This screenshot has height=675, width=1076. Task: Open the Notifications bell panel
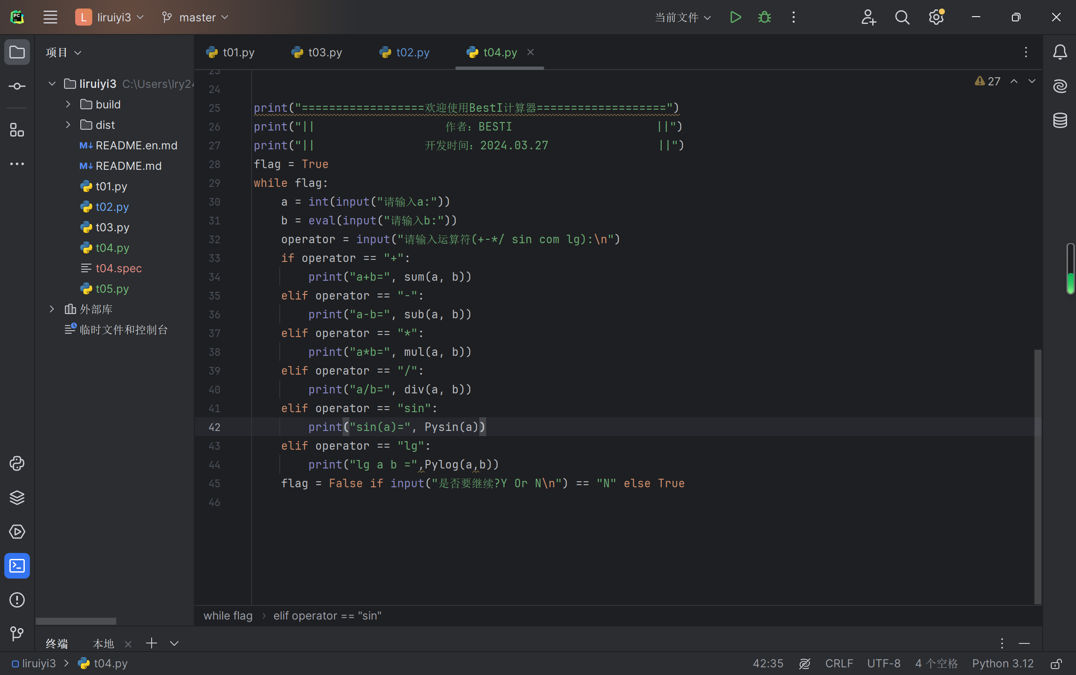coord(1060,52)
